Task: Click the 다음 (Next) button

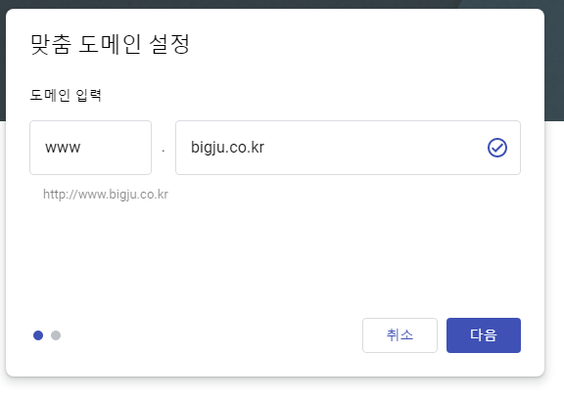Action: (x=484, y=335)
